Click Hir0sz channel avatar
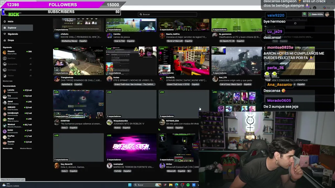The width and height of the screenshot is (335, 188). coord(162,166)
